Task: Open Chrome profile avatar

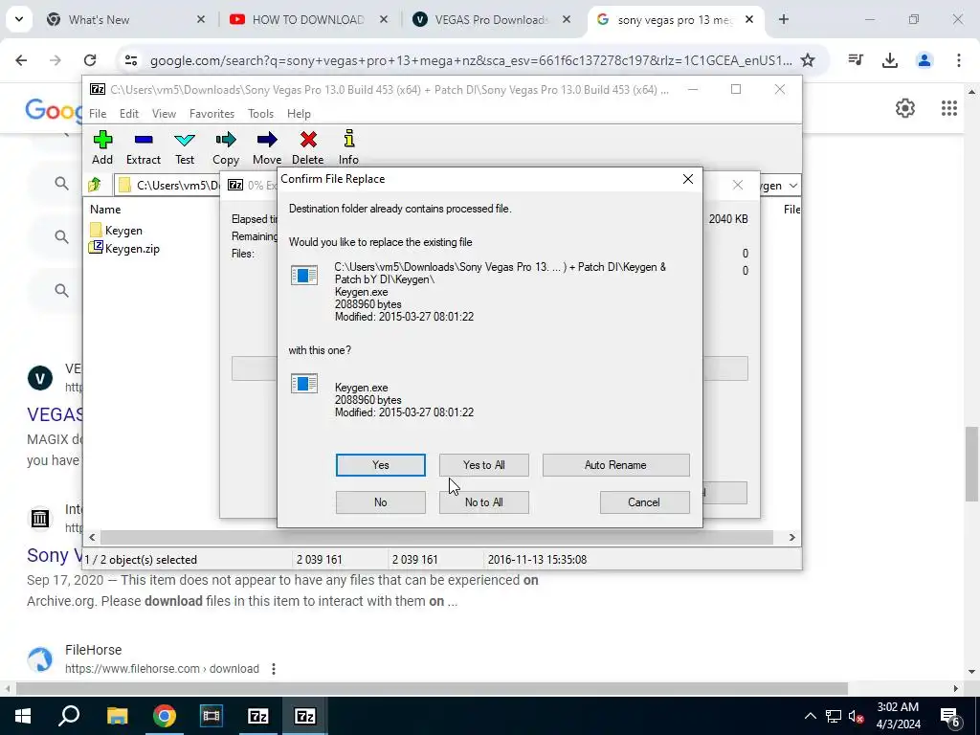Action: 924,60
